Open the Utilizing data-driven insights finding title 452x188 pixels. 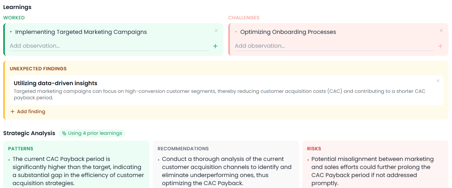(56, 83)
